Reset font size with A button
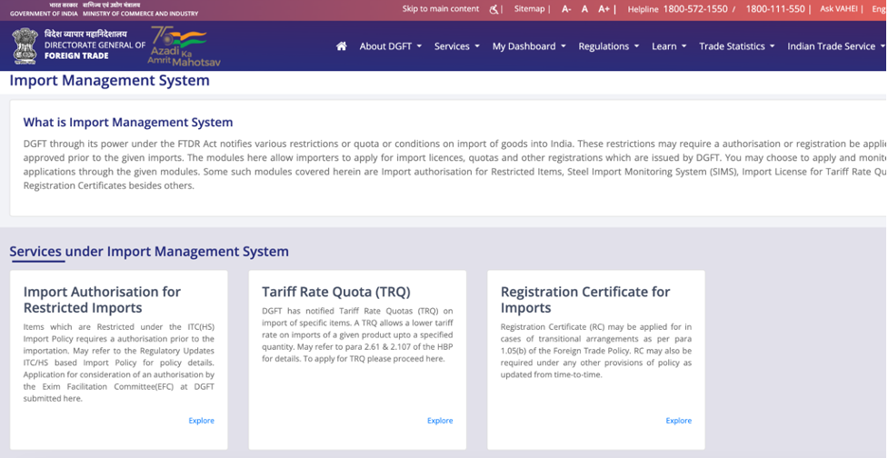 [585, 9]
